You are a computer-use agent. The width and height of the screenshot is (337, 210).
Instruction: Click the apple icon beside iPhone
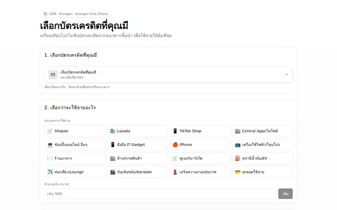[175, 145]
